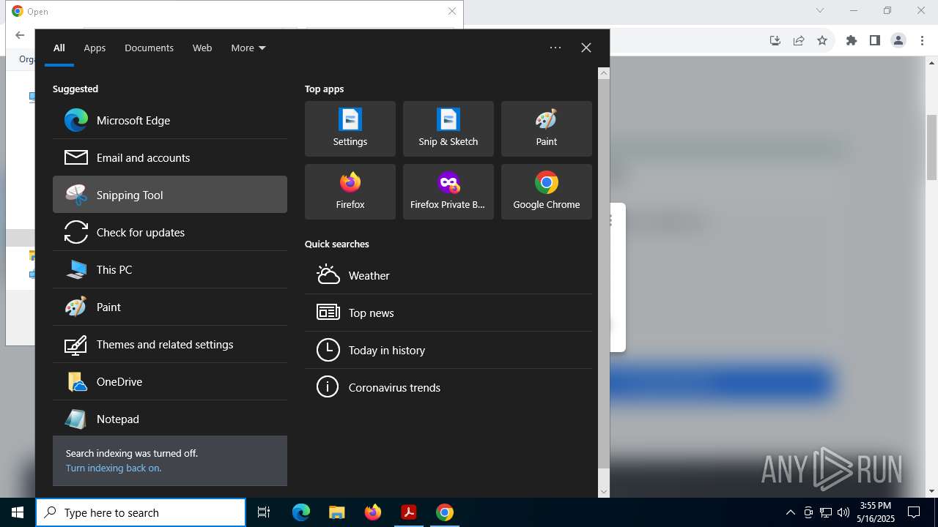The height and width of the screenshot is (527, 938).
Task: Open the volume control in tray
Action: 843,512
